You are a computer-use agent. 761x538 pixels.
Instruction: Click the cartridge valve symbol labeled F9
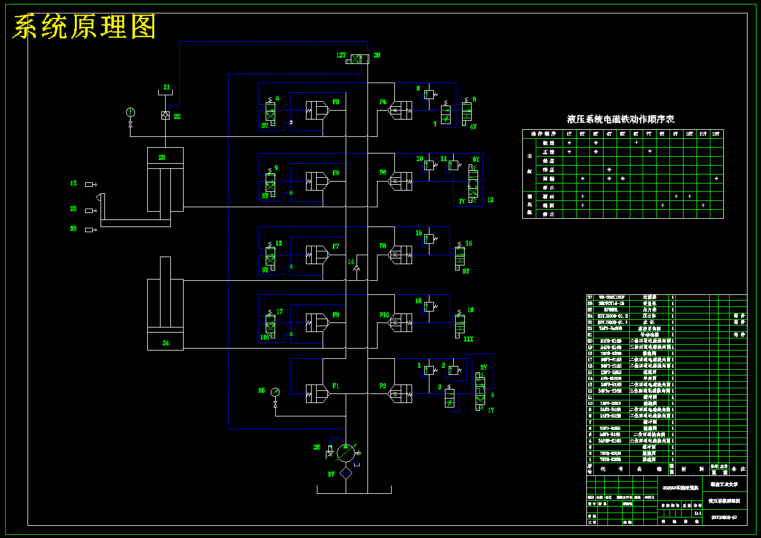[x=318, y=322]
